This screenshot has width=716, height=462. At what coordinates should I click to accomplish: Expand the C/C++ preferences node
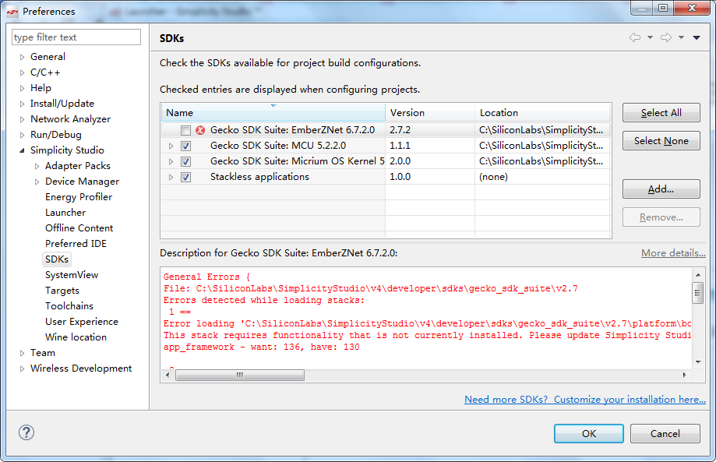[x=22, y=72]
